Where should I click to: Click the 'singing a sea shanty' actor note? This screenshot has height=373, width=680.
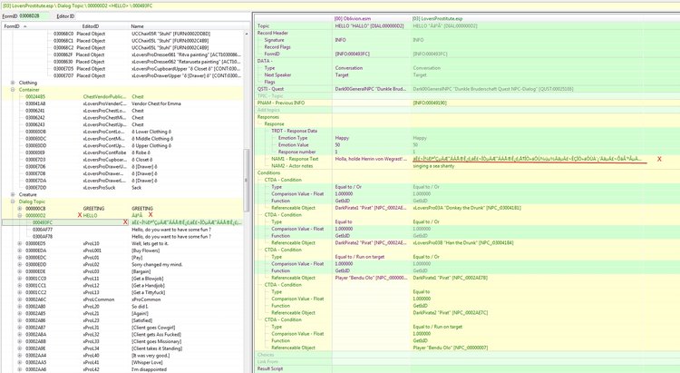pos(433,166)
